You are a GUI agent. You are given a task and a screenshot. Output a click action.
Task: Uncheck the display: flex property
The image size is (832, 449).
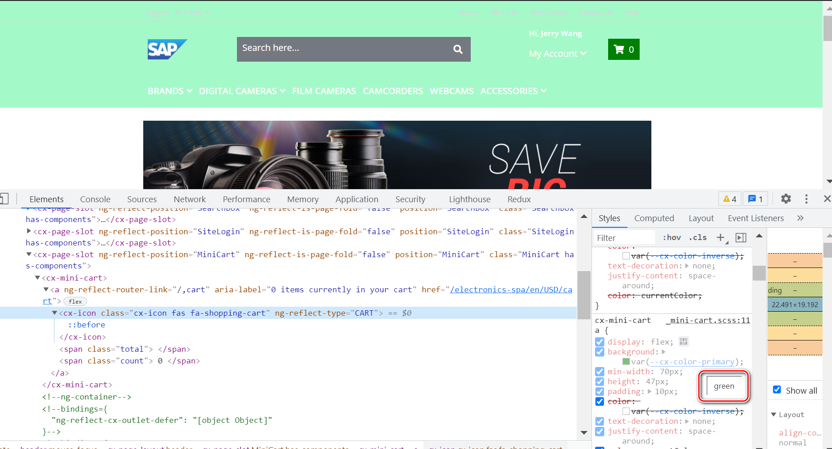pos(600,342)
